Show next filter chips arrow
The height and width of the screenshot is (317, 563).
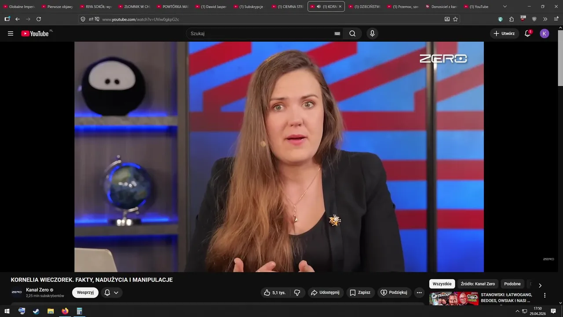point(540,285)
